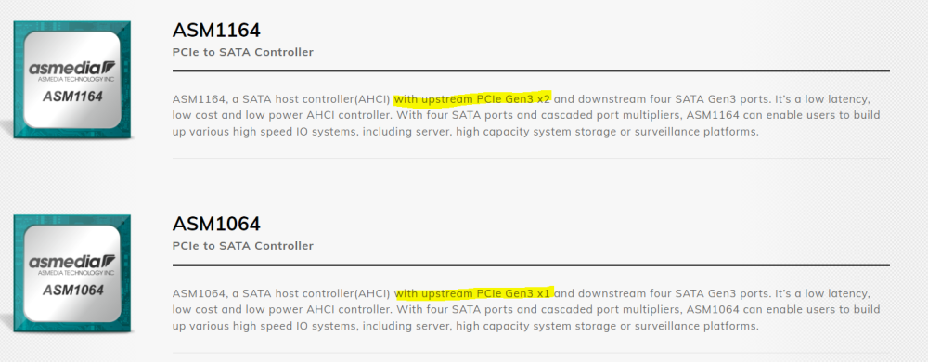Click 'ASMEDIA TECHNOLOGY INC' text on ASM1164 chip
928x362 pixels.
pyautogui.click(x=75, y=79)
